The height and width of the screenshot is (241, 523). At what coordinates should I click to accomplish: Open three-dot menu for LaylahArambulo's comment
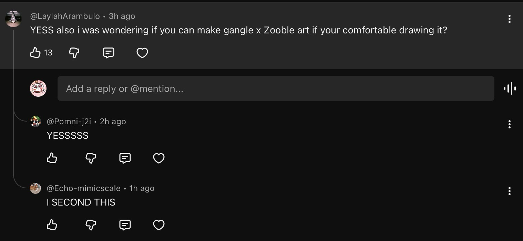(509, 19)
